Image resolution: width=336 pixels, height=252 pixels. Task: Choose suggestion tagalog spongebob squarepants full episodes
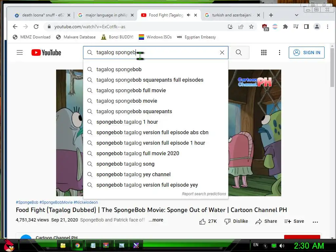[x=156, y=80]
